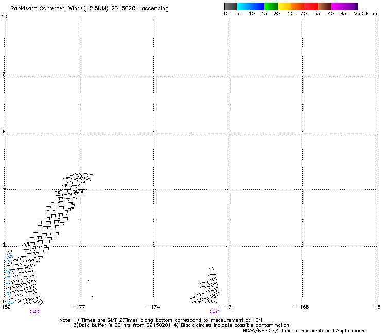Click the yellow 20-25 knots color segment
This screenshot has width=381, height=334.
[x=284, y=6]
